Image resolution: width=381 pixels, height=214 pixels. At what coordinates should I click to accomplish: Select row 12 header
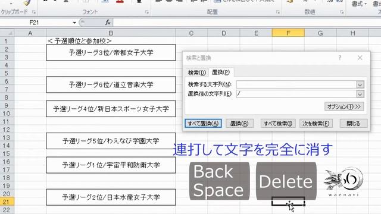tap(7, 130)
